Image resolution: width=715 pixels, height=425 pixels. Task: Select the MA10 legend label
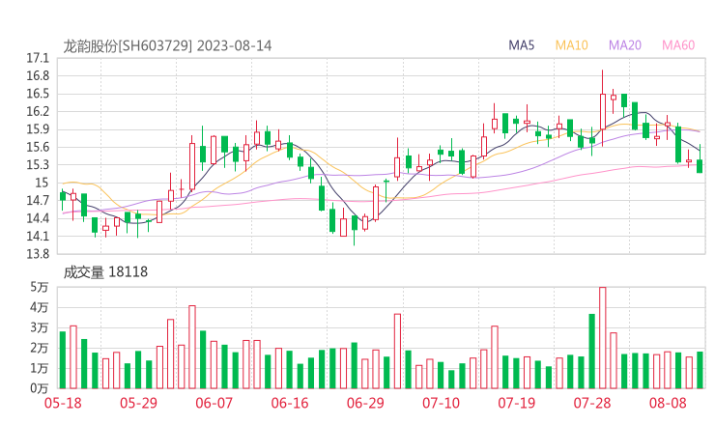coord(571,45)
